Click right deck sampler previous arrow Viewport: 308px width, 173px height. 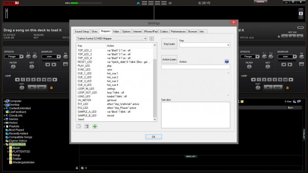click(284, 64)
